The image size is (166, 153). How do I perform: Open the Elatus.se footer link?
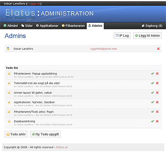tap(62, 147)
